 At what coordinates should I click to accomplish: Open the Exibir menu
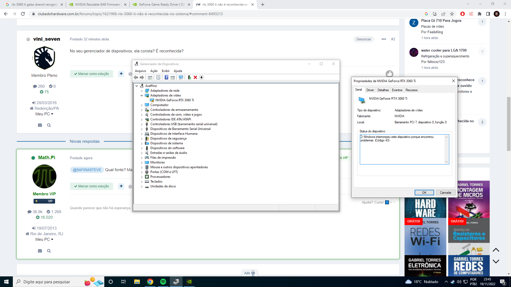166,71
